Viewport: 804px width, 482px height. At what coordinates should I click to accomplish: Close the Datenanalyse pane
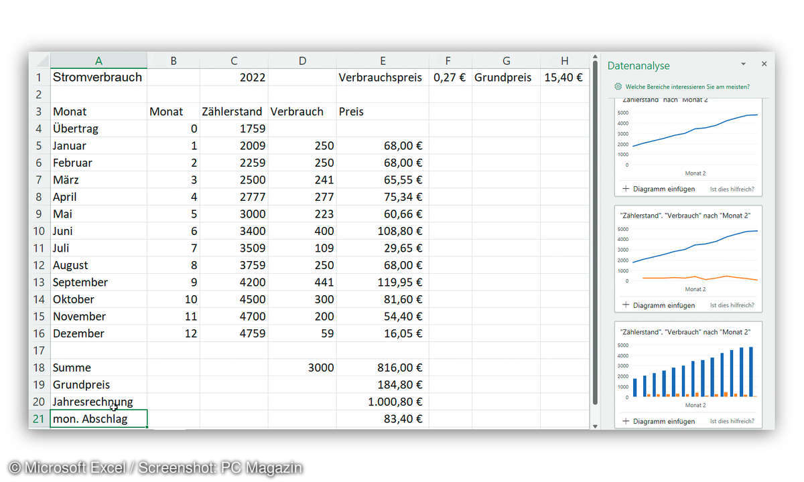(764, 64)
